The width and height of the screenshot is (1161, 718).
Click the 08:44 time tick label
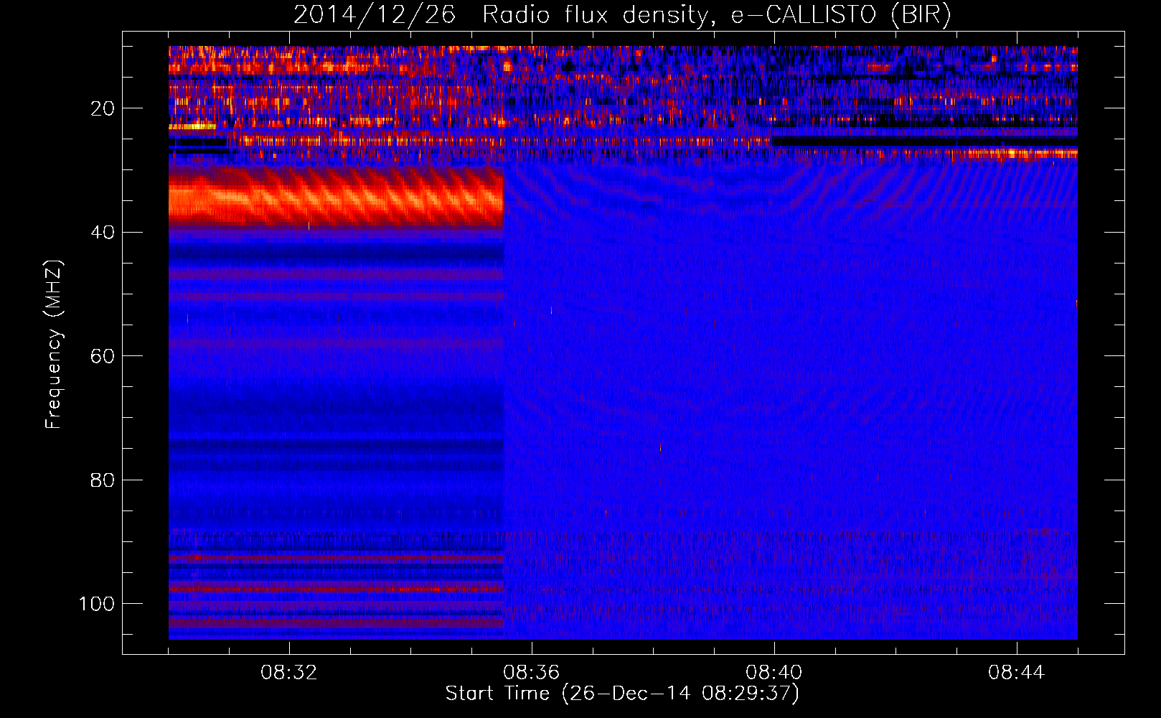tap(1017, 673)
